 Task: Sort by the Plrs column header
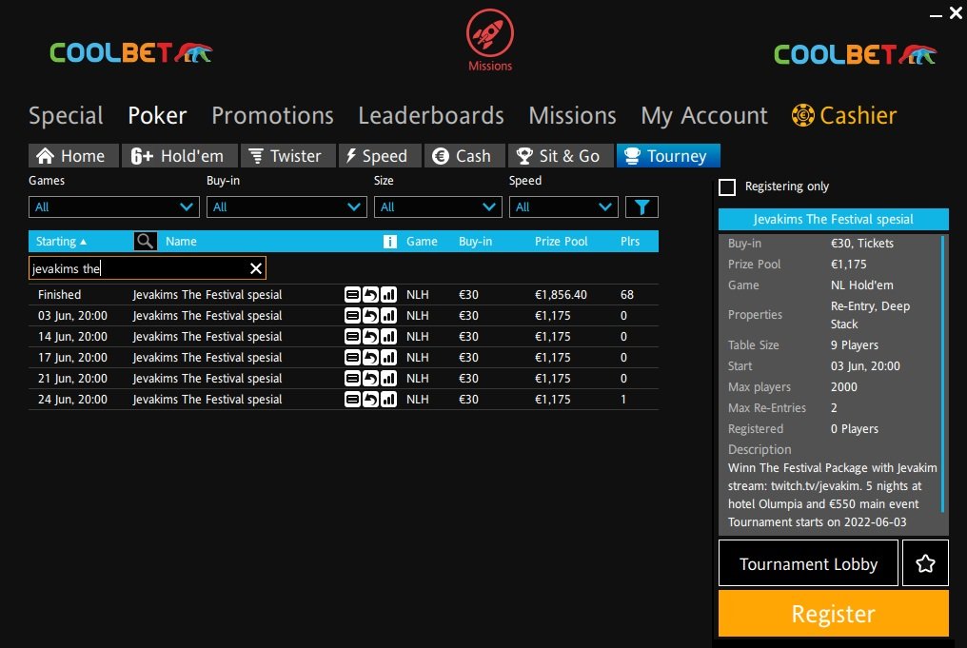(630, 241)
